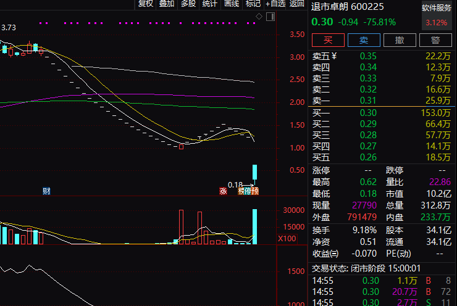Open the 叠加 overlay menu
The image size is (457, 306).
click(x=166, y=4)
